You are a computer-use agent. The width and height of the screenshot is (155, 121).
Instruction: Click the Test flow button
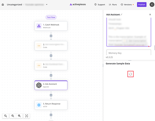51,17
